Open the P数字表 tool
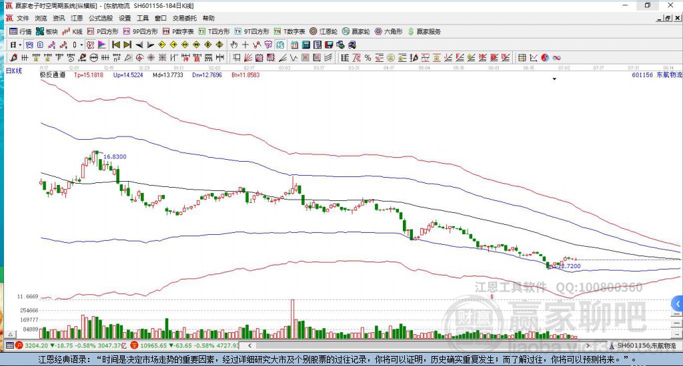This screenshot has width=683, height=366. (178, 31)
